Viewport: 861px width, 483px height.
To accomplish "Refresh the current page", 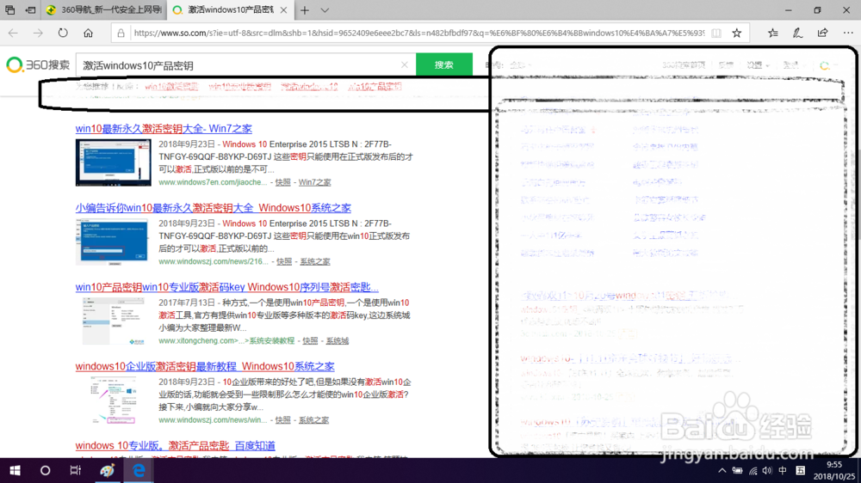I will click(63, 33).
